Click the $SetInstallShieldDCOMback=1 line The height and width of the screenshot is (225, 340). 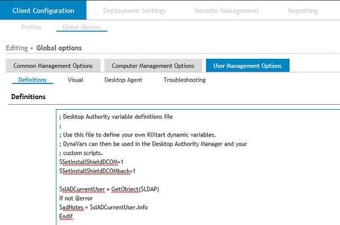[x=97, y=171]
